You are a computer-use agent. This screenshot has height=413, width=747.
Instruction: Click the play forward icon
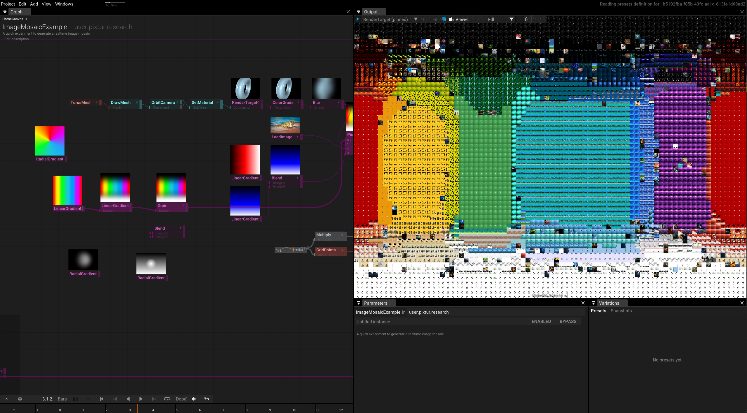pyautogui.click(x=141, y=399)
